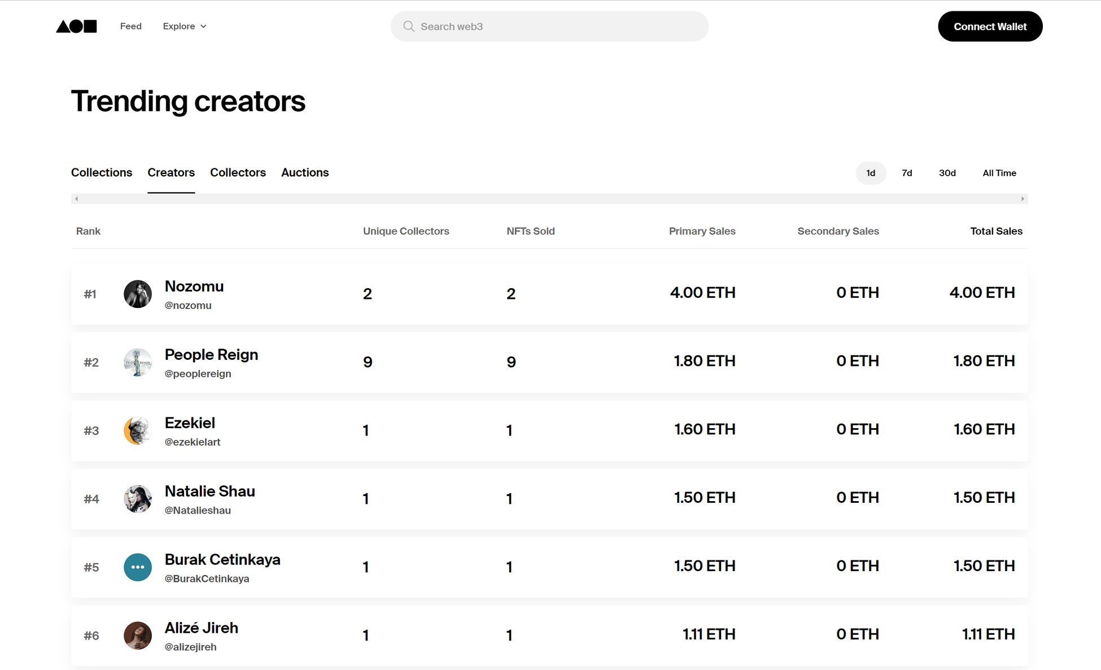Screen dimensions: 1101x670
Task: Select the All Time range
Action: (999, 173)
